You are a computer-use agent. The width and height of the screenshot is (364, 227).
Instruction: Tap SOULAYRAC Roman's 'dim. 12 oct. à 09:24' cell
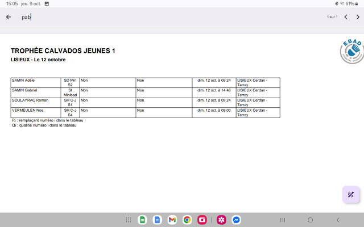tap(214, 103)
